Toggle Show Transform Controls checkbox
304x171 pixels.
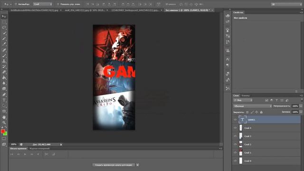click(x=58, y=4)
